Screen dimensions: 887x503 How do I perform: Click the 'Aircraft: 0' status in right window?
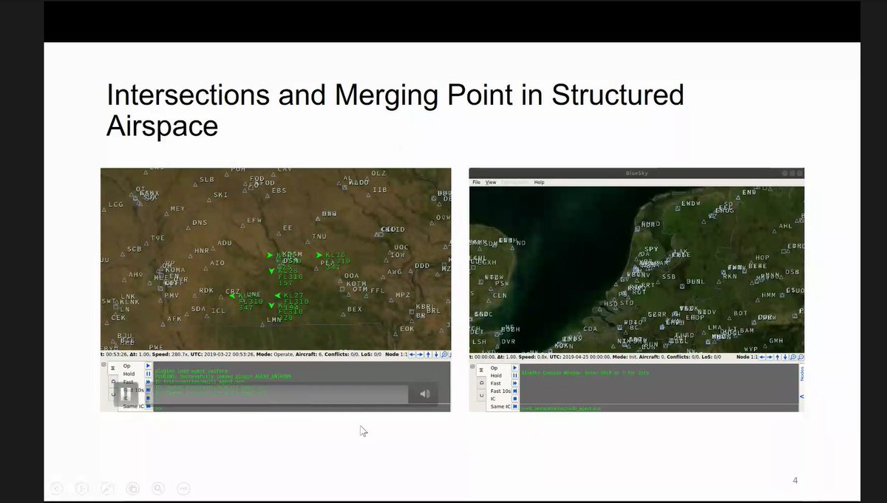(x=652, y=357)
